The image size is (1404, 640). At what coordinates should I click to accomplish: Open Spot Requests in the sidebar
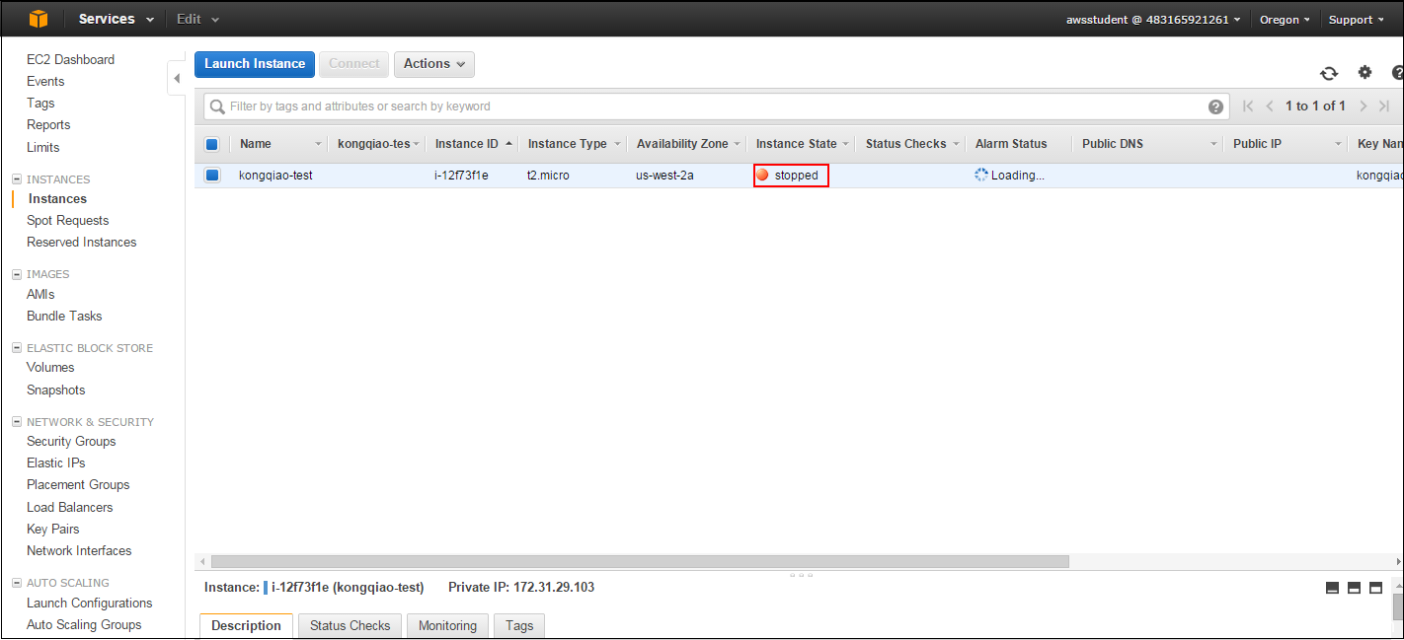pyautogui.click(x=67, y=221)
